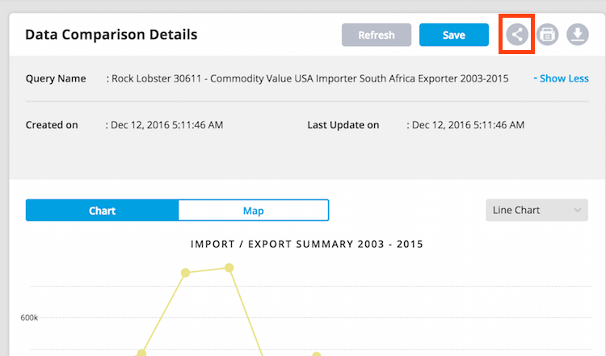The width and height of the screenshot is (606, 356).
Task: Click the Import / Export Summary chart title
Action: pos(307,244)
